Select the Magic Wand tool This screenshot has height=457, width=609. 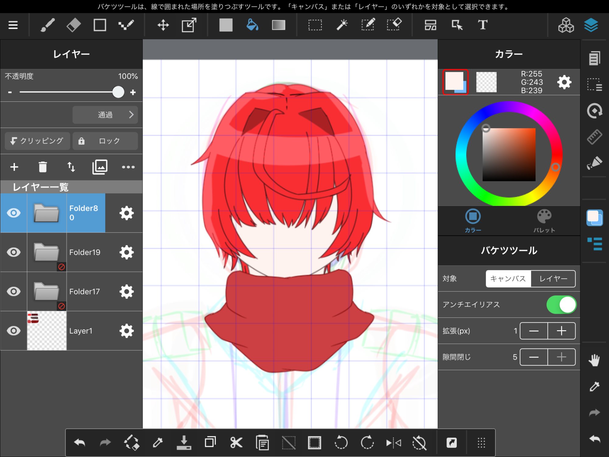[342, 25]
